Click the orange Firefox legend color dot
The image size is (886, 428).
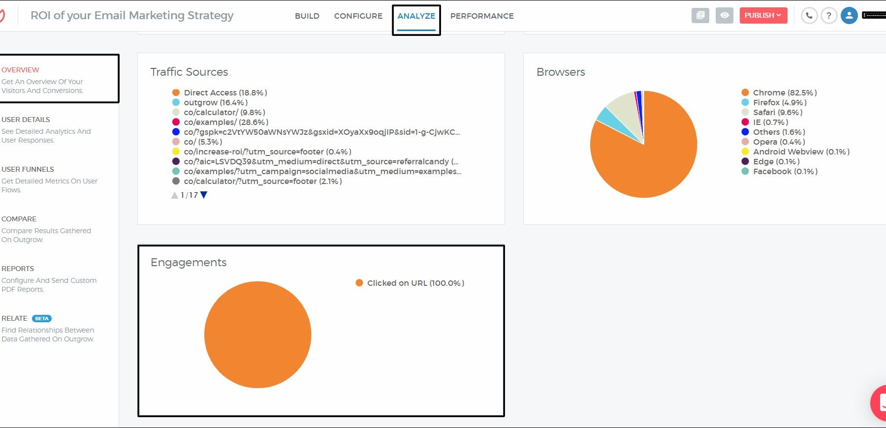click(x=745, y=102)
